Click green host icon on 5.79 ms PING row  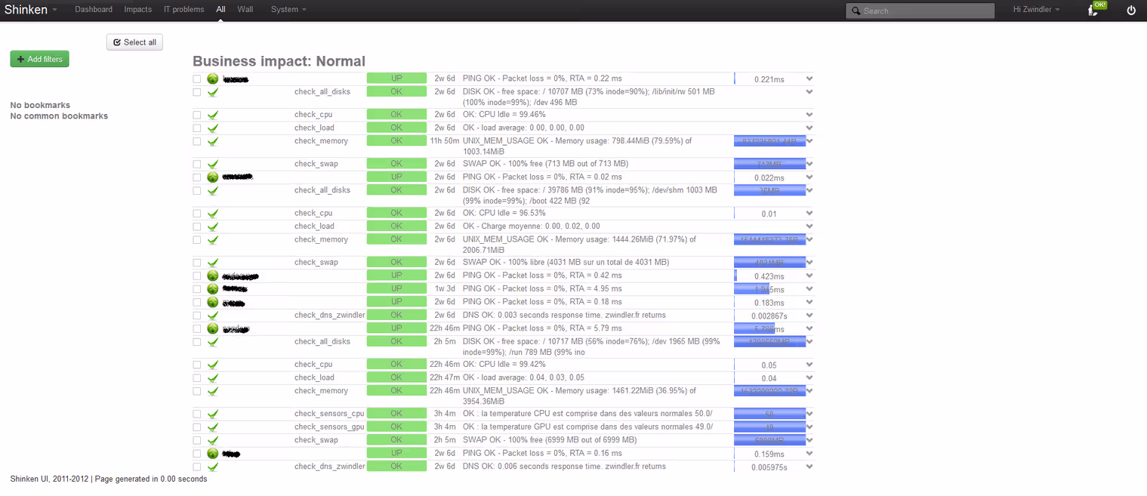coord(213,329)
